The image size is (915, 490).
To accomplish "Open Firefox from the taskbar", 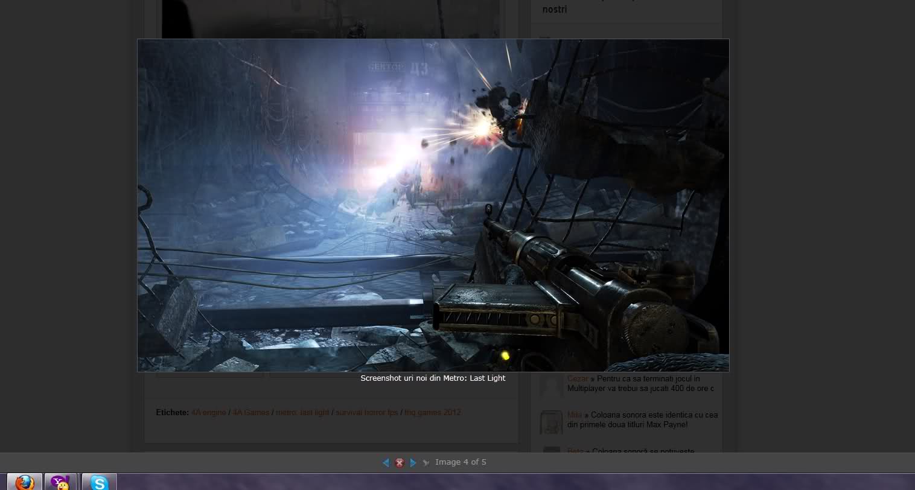I will [24, 482].
